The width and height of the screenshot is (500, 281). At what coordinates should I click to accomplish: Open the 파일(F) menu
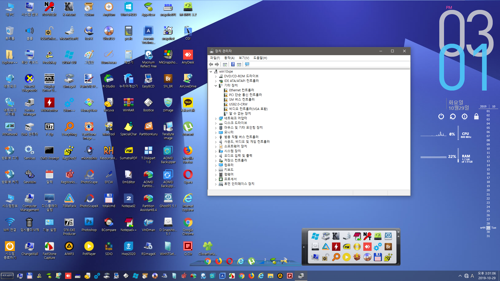215,58
